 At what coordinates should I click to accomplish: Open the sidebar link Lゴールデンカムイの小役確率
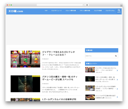coord(106,88)
